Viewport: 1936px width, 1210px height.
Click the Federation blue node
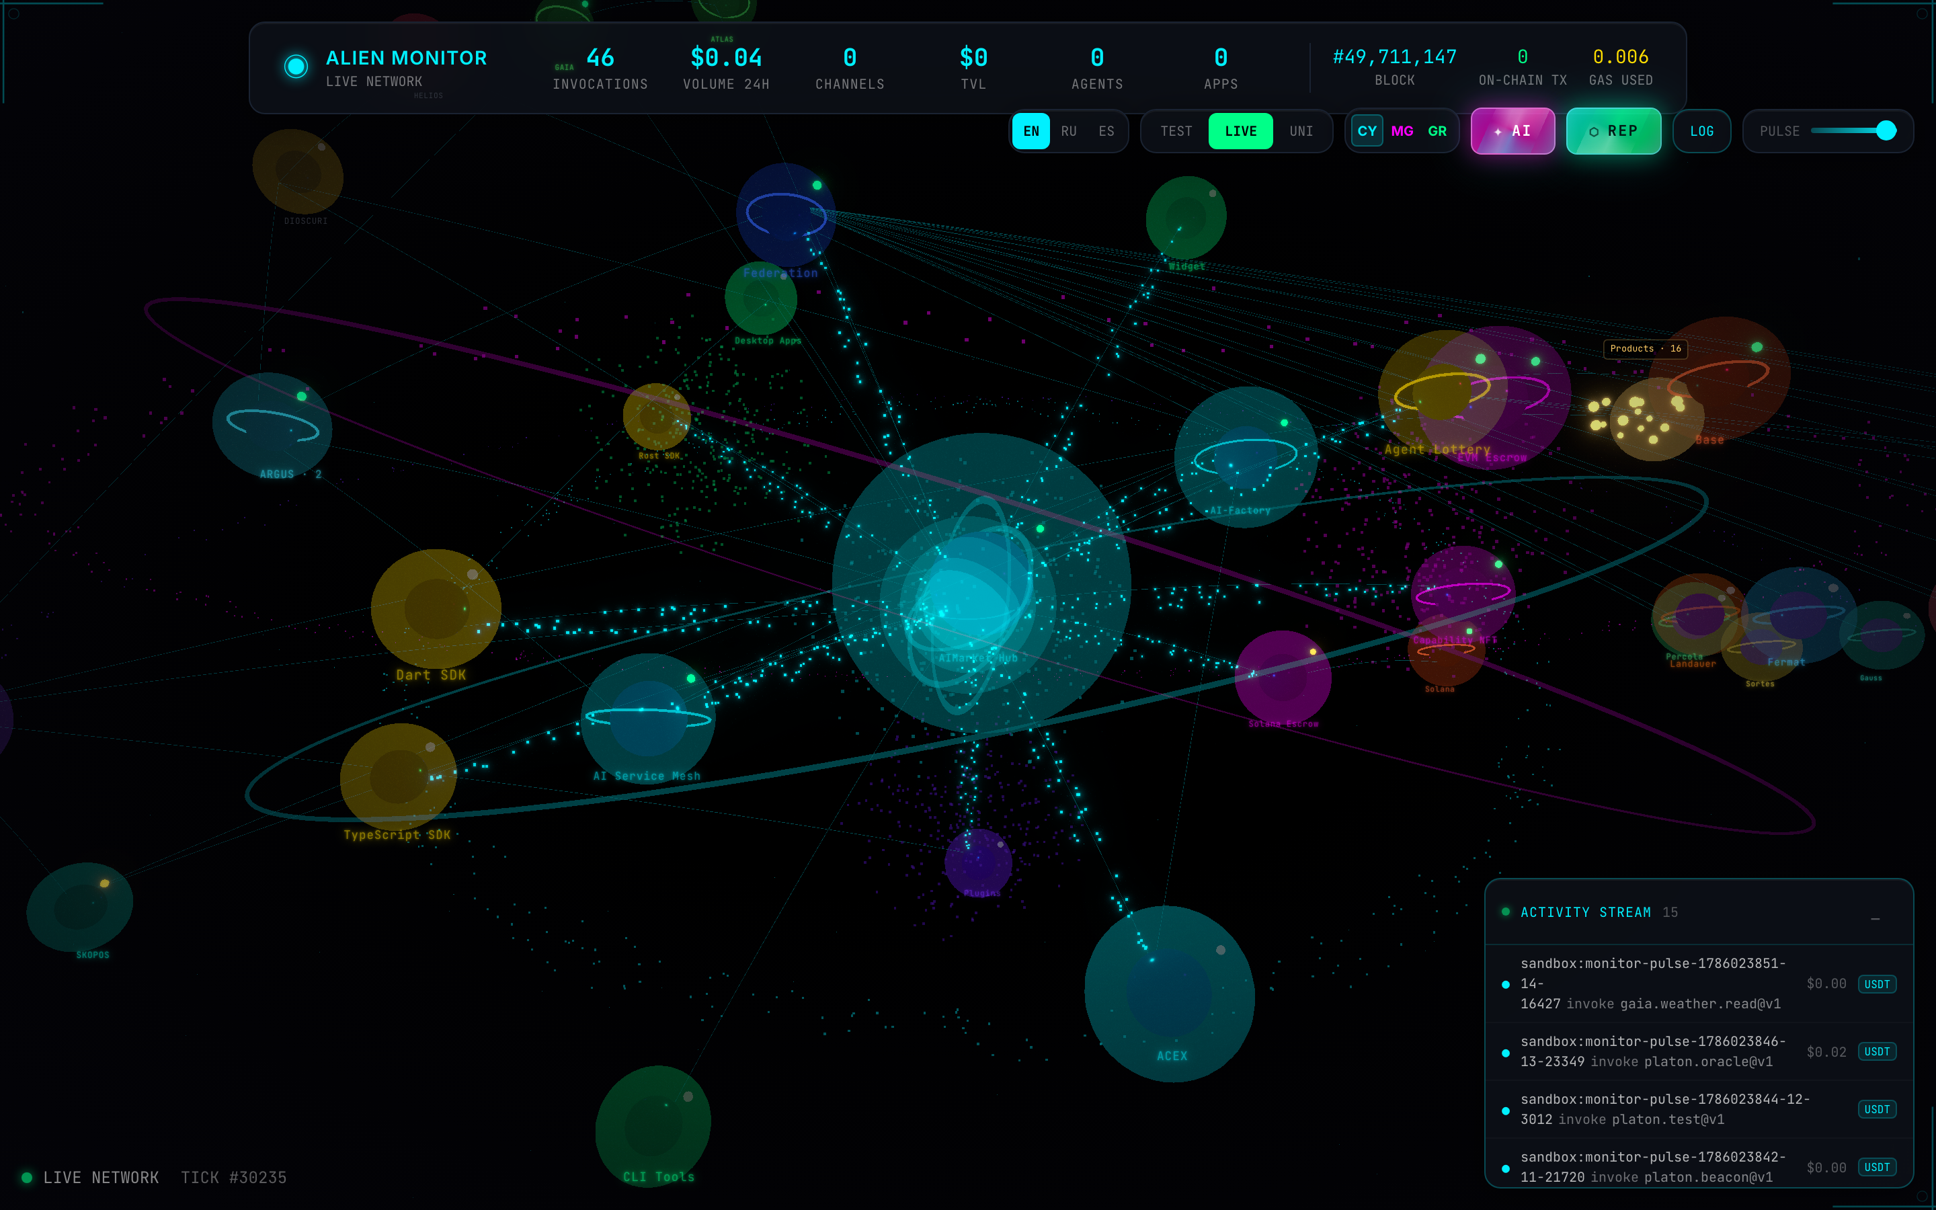[x=786, y=214]
